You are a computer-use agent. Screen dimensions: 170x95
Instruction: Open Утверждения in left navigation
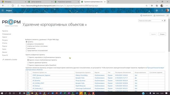tap(6, 34)
